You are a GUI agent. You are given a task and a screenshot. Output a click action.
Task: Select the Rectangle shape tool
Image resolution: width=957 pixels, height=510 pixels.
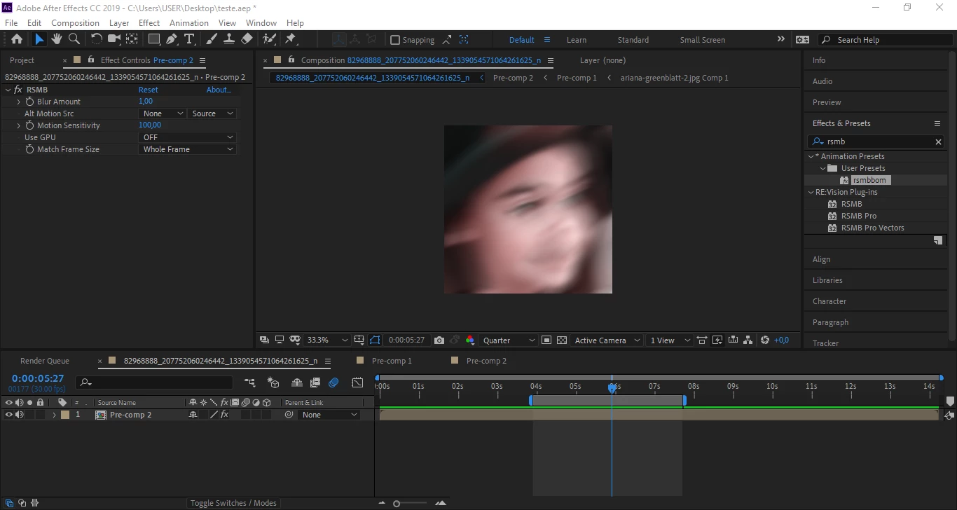[154, 39]
